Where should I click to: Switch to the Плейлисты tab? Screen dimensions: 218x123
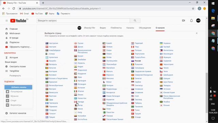[x=116, y=28]
